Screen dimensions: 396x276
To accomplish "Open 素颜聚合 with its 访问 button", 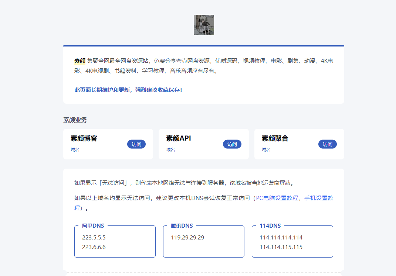I will coord(328,144).
